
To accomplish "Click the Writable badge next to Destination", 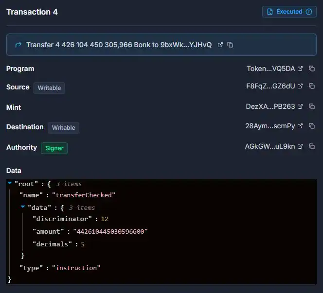I will (x=63, y=128).
